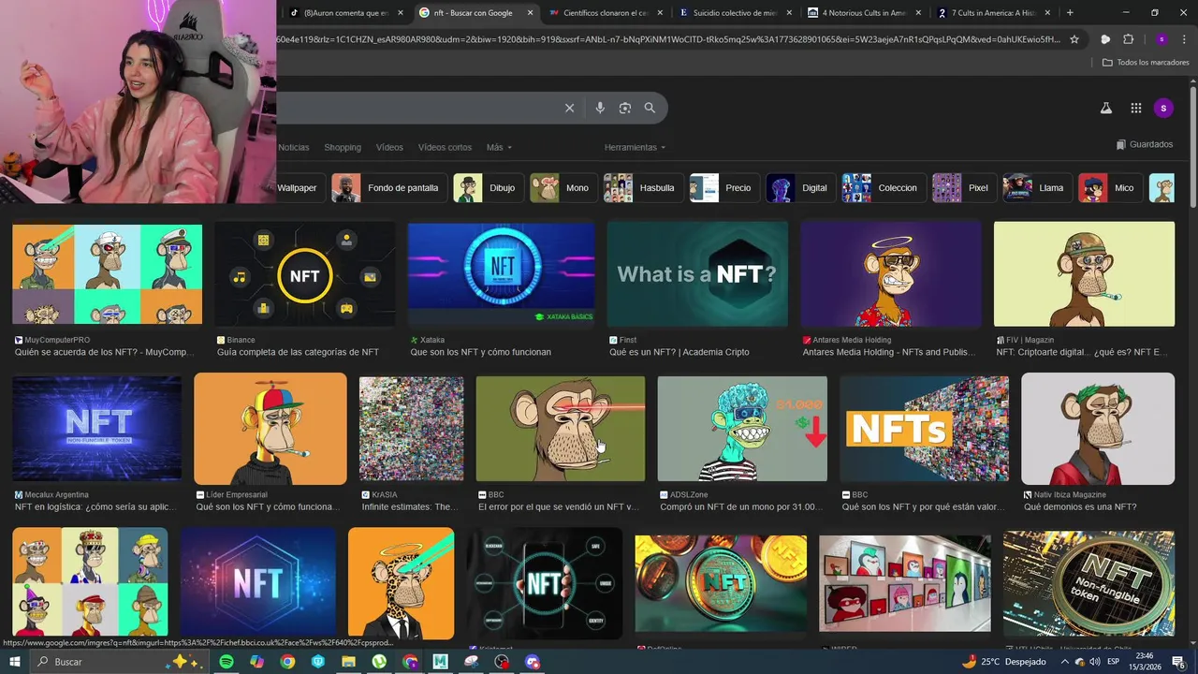Open the Windows Start menu
Screen dimensions: 1198x674
[x=15, y=662]
